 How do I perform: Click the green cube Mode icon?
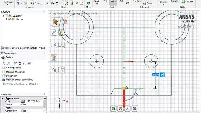pos(89,3)
